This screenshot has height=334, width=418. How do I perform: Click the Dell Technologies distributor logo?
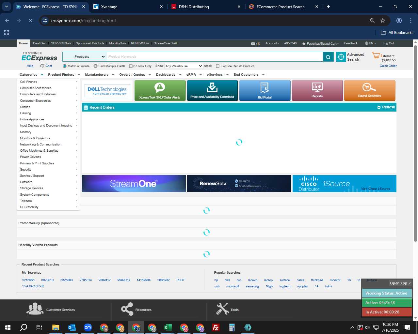[x=107, y=90]
